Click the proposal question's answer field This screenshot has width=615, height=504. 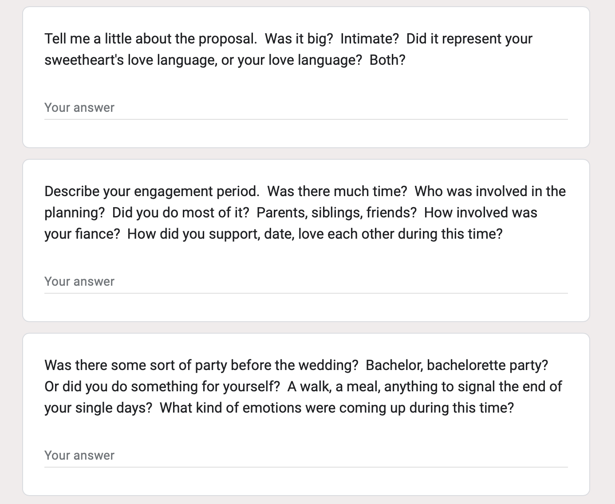pos(306,108)
